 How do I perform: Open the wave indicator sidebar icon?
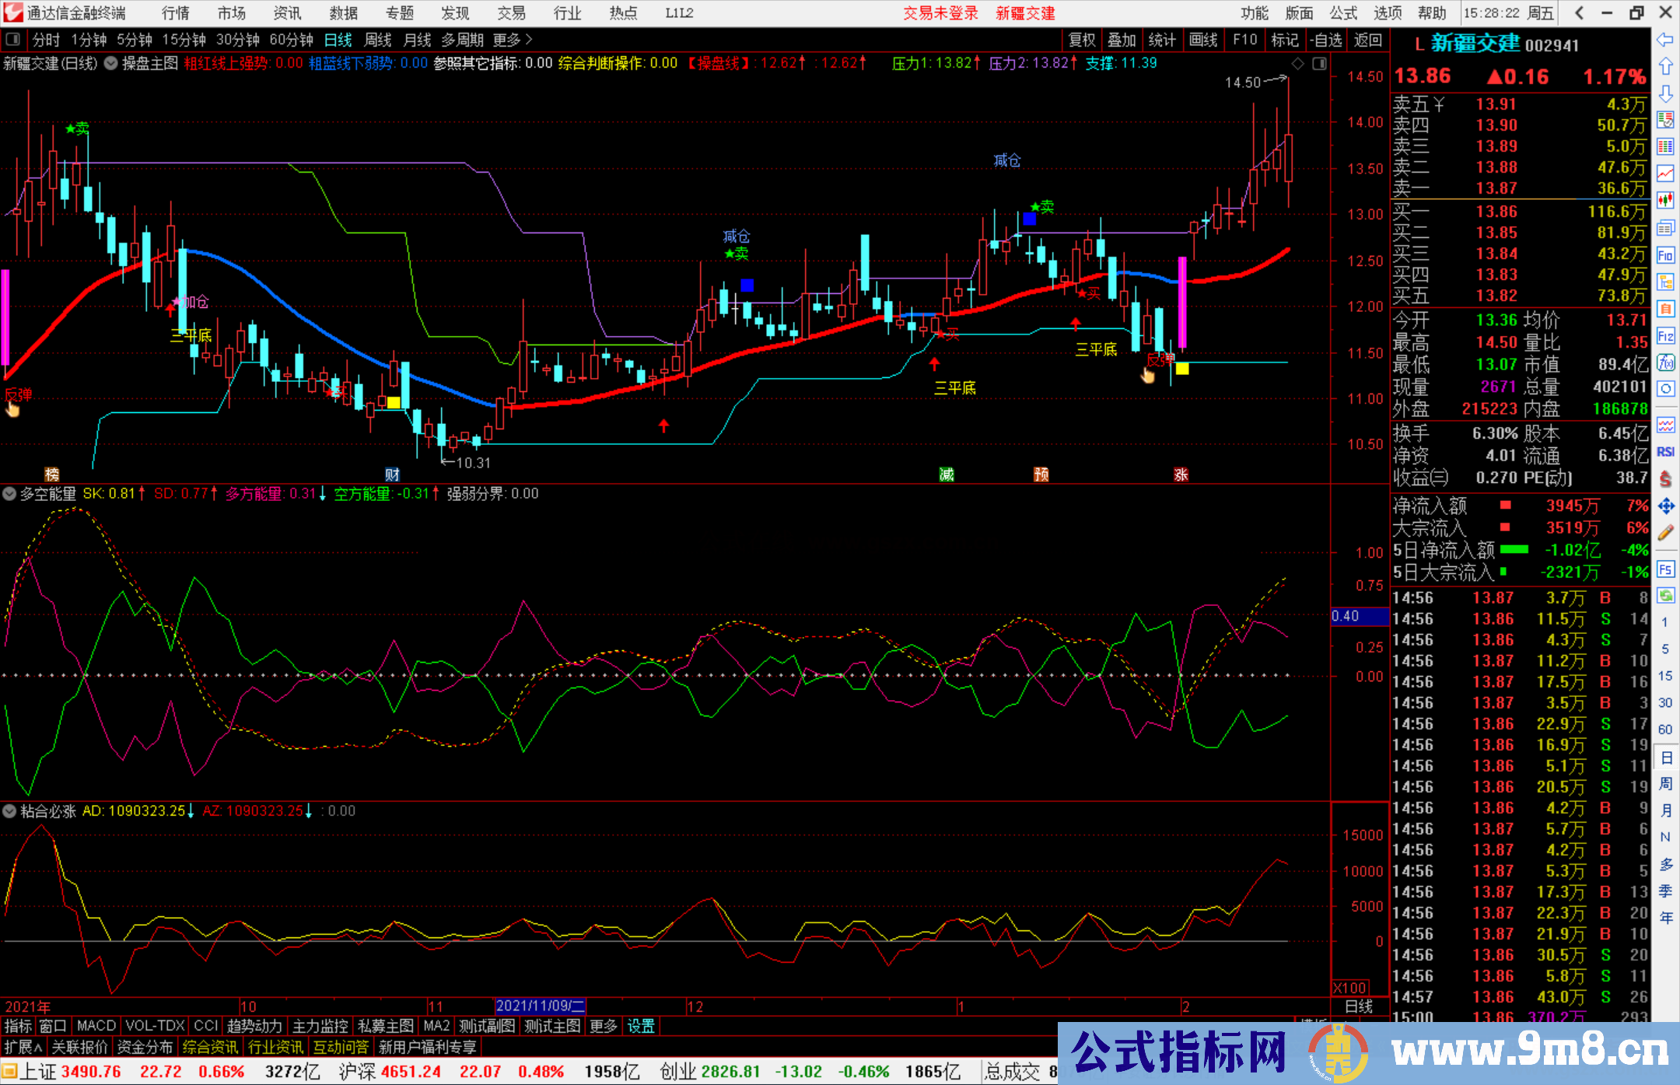[1665, 425]
